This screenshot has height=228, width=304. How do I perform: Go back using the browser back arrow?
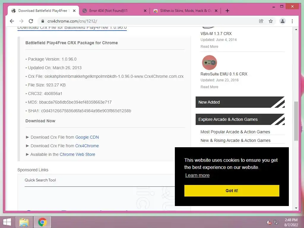pyautogui.click(x=12, y=21)
